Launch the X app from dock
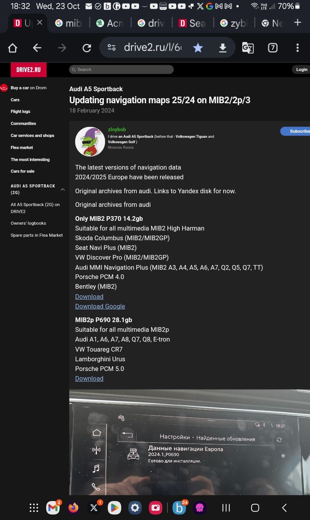This screenshot has height=520, width=310. pos(94,508)
